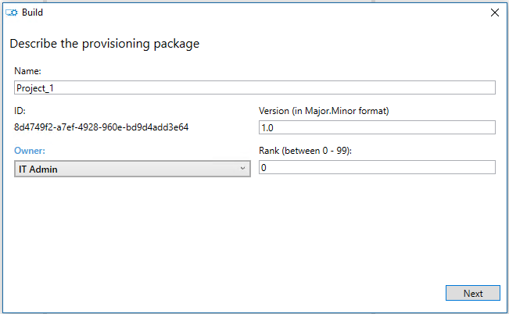Place cursor on "Project_1" text
Viewport: 509px width, 314px height.
point(35,88)
